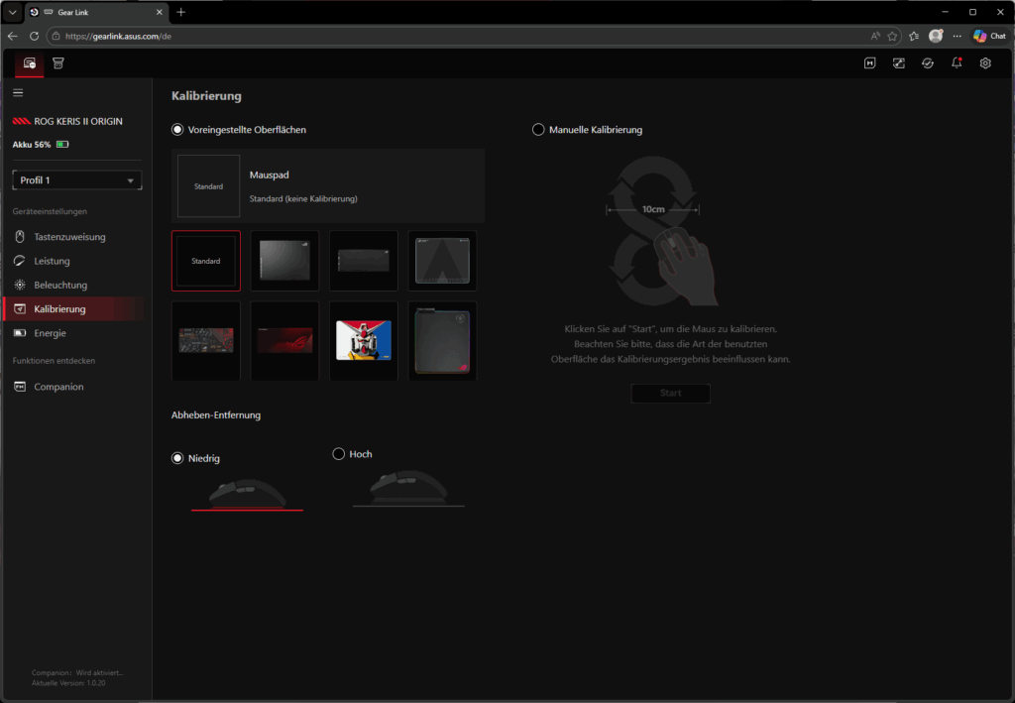Enable the Manuelle Kalibrierung option
The width and height of the screenshot is (1015, 703).
click(539, 130)
